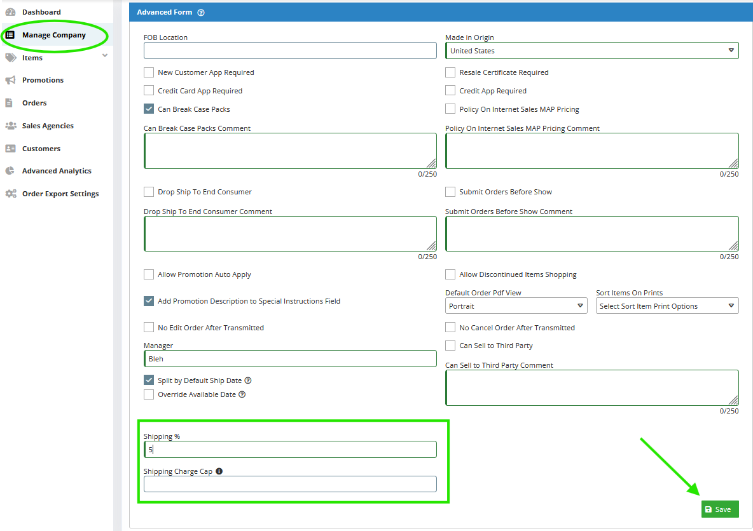Uncheck Add Promotion Description to Special Instructions Field
The image size is (753, 531).
(149, 301)
